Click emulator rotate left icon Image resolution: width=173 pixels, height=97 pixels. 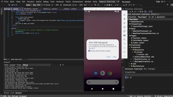click(x=124, y=27)
